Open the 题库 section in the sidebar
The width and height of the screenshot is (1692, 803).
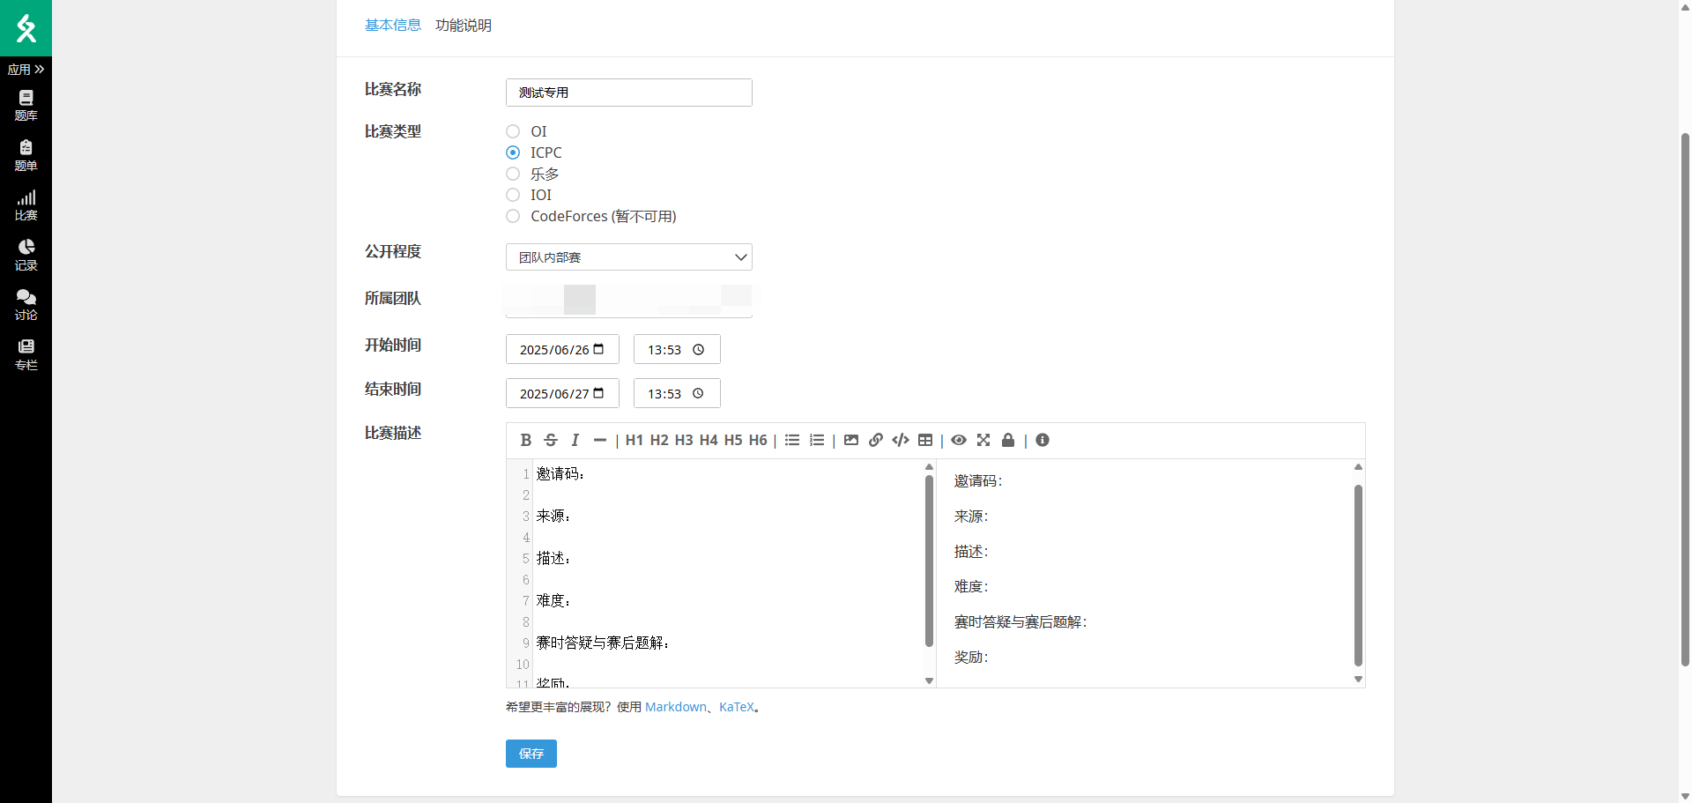tap(26, 104)
